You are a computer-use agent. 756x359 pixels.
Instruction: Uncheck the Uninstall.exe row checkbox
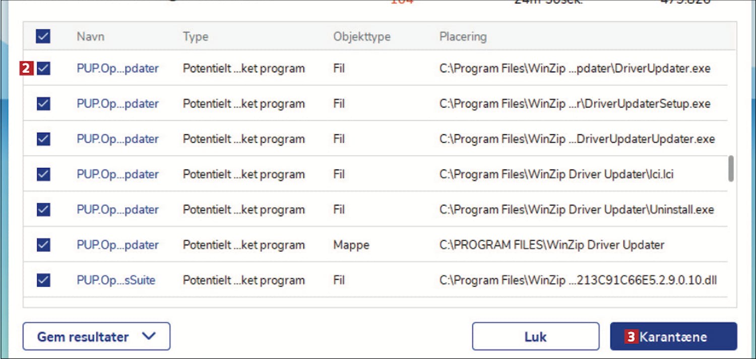(x=43, y=209)
